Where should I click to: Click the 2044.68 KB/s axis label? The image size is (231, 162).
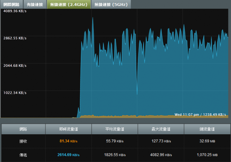coord(15,66)
